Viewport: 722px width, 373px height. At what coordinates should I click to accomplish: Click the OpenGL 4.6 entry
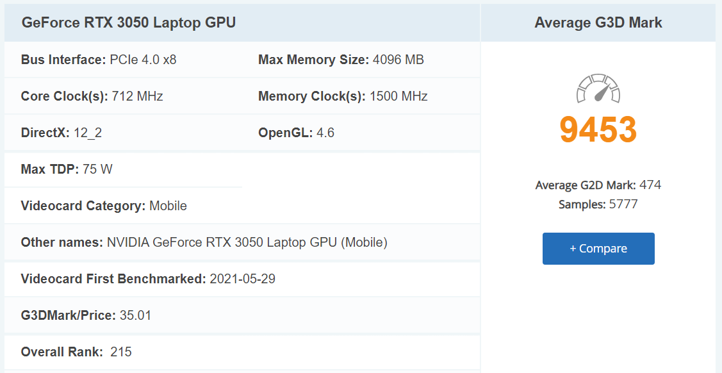(296, 133)
